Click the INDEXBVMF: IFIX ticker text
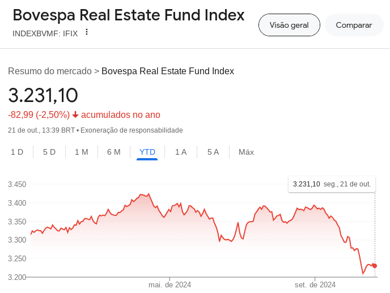The image size is (390, 293). (45, 33)
